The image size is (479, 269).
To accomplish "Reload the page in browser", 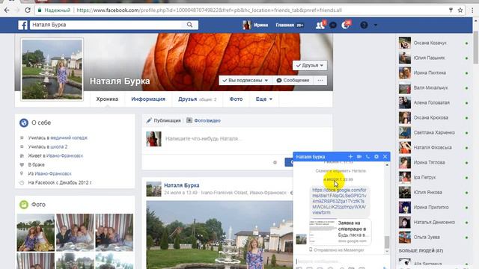I will pos(28,10).
